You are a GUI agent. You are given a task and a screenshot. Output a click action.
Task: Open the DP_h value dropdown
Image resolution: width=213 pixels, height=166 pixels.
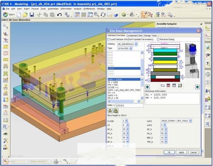[128, 129]
